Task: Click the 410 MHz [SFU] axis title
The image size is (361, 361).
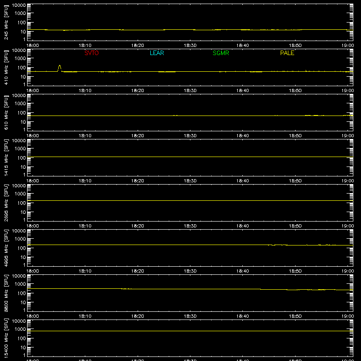Action: (x=6, y=68)
